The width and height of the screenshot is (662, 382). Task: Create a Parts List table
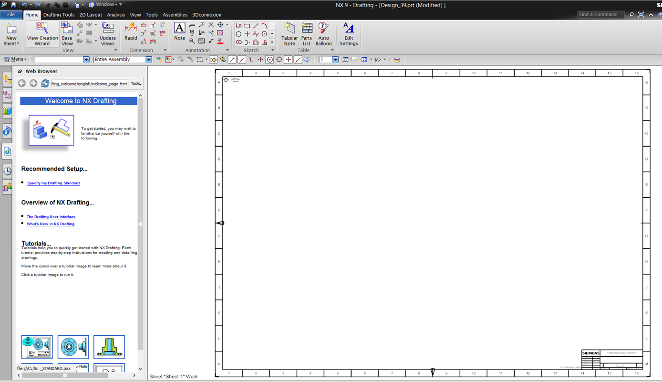[307, 34]
